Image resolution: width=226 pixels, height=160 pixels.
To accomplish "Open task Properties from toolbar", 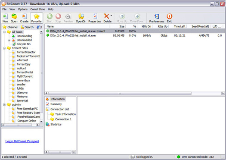I will (95, 18).
